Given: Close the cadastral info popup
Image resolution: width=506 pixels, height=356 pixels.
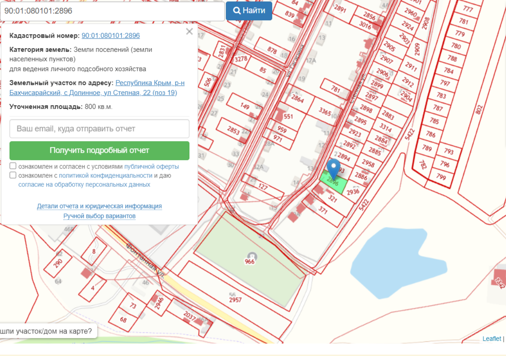Looking at the screenshot, I should (x=189, y=31).
